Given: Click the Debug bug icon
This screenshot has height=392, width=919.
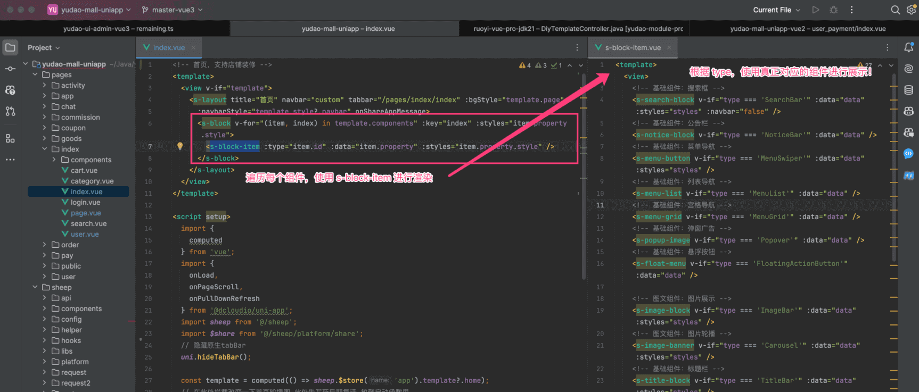Looking at the screenshot, I should pos(834,10).
